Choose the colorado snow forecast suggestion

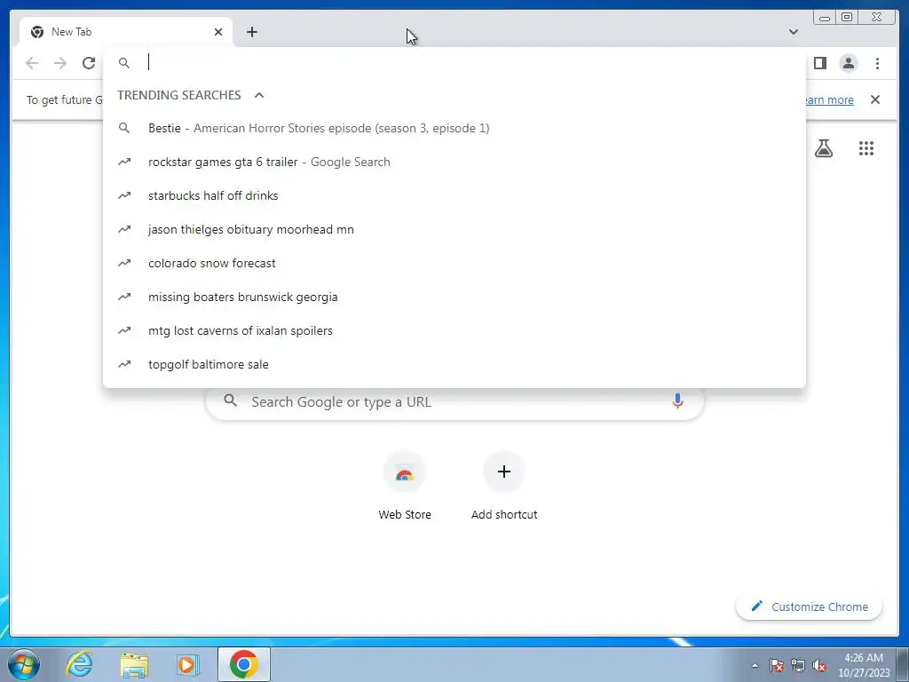click(x=454, y=263)
